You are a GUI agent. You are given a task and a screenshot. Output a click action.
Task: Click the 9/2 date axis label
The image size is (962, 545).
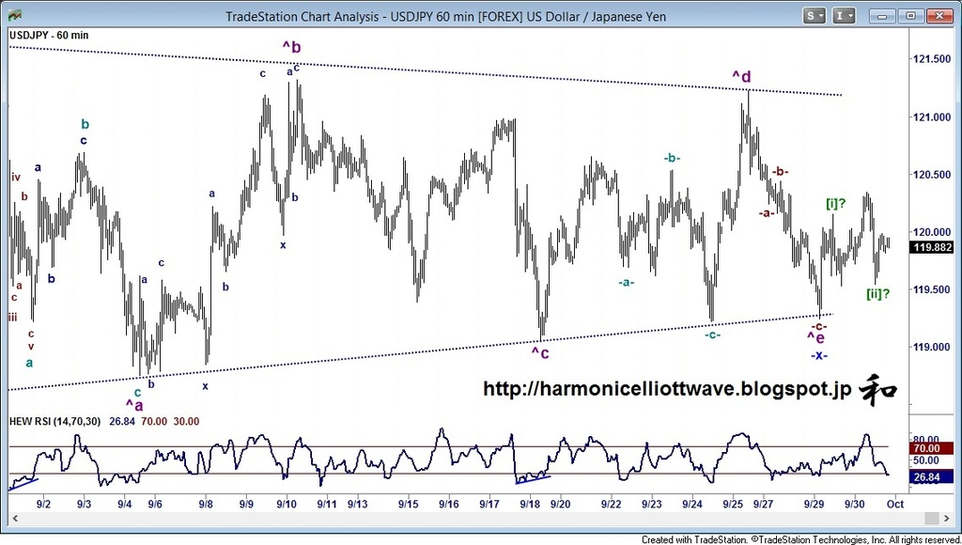point(43,504)
